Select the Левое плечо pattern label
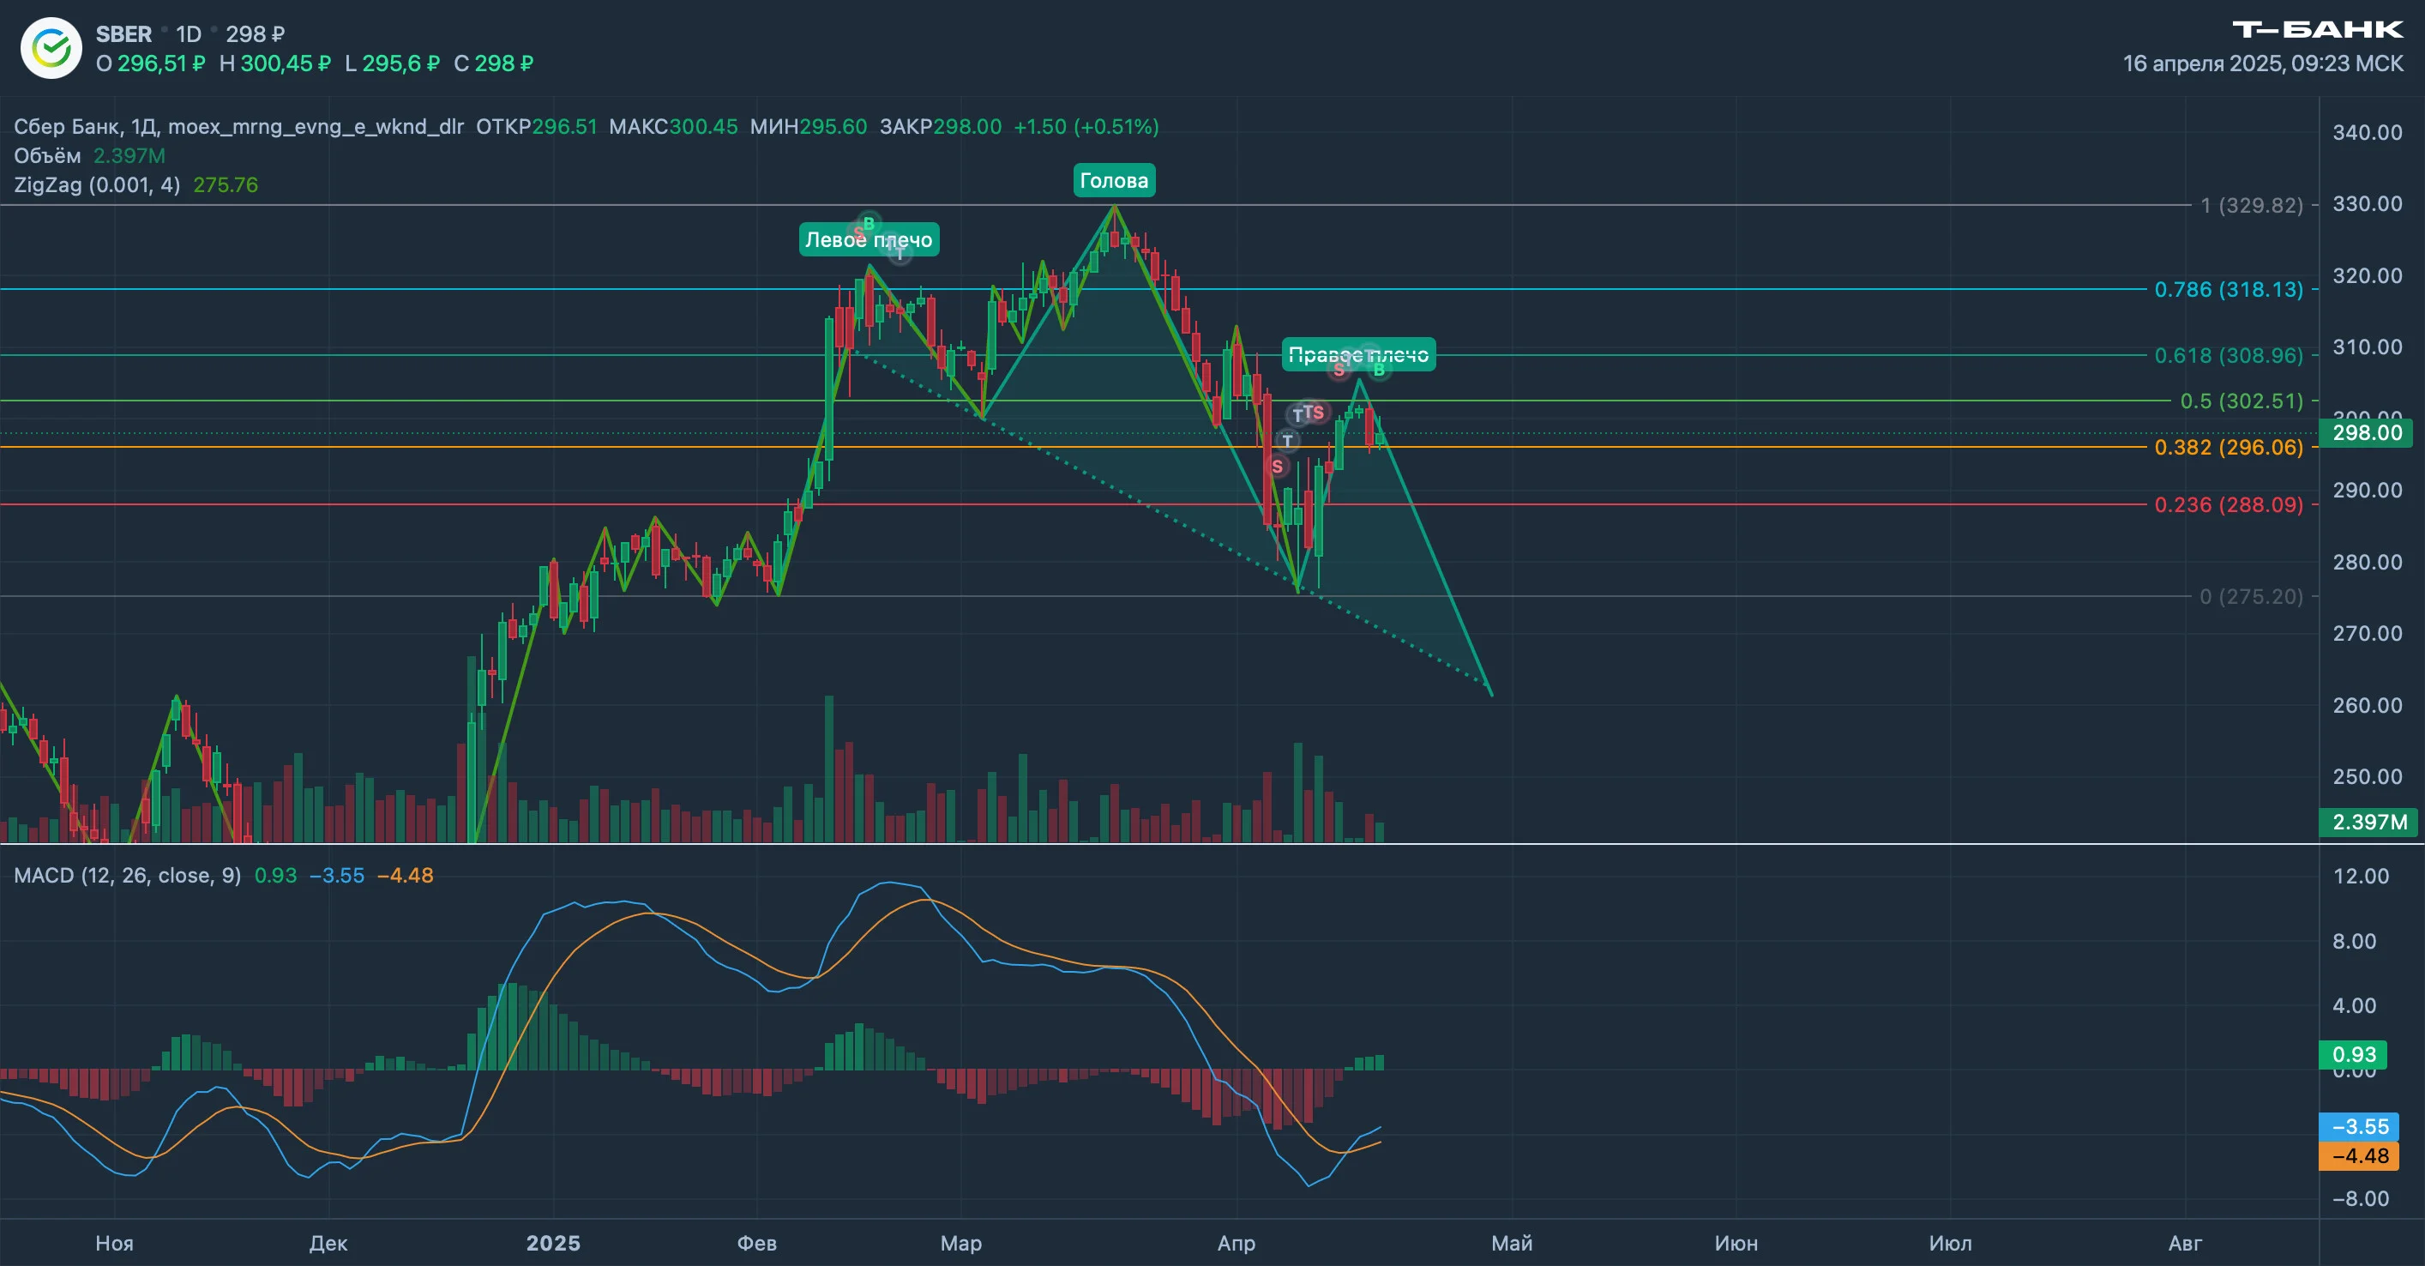 [868, 239]
